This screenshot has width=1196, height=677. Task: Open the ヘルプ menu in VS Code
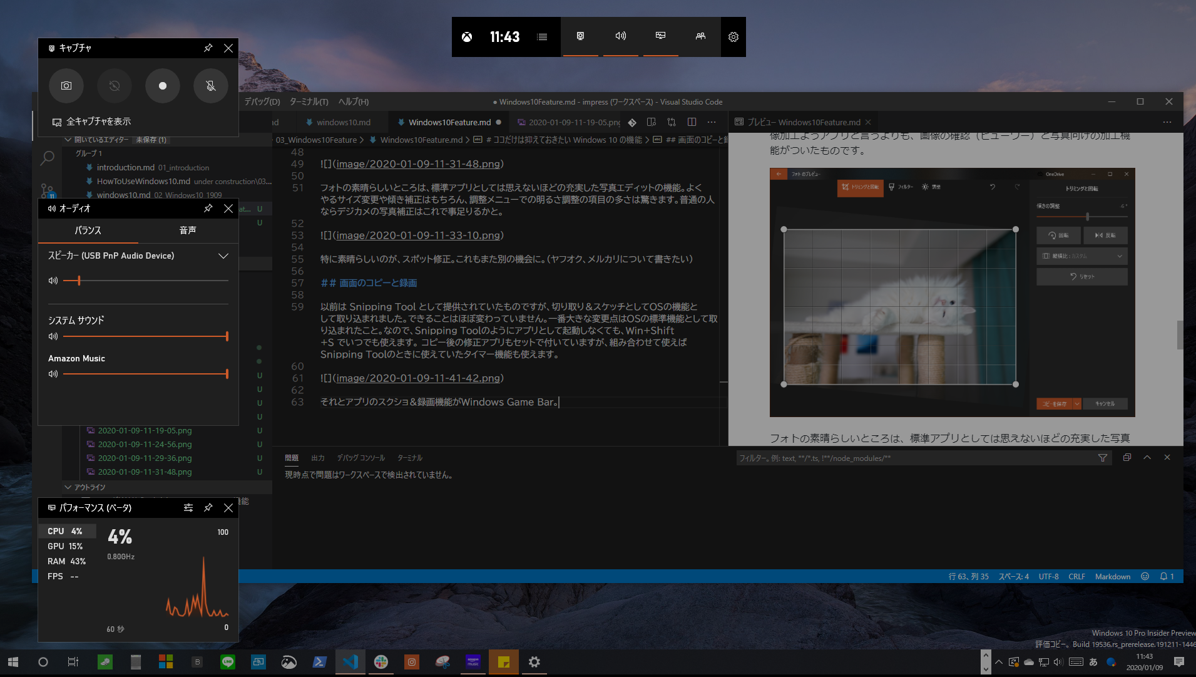[354, 101]
